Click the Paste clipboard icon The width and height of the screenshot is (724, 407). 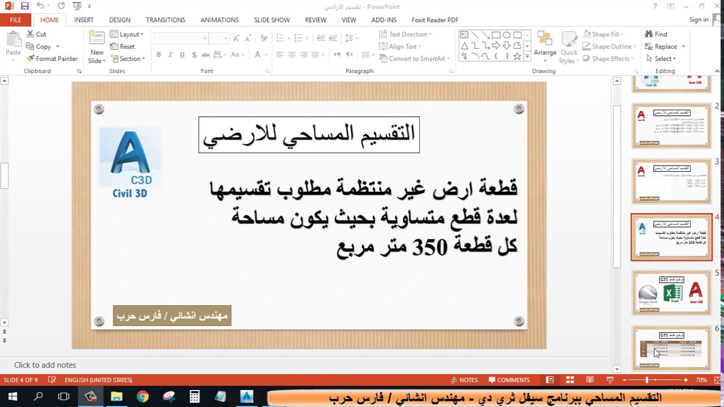click(13, 42)
